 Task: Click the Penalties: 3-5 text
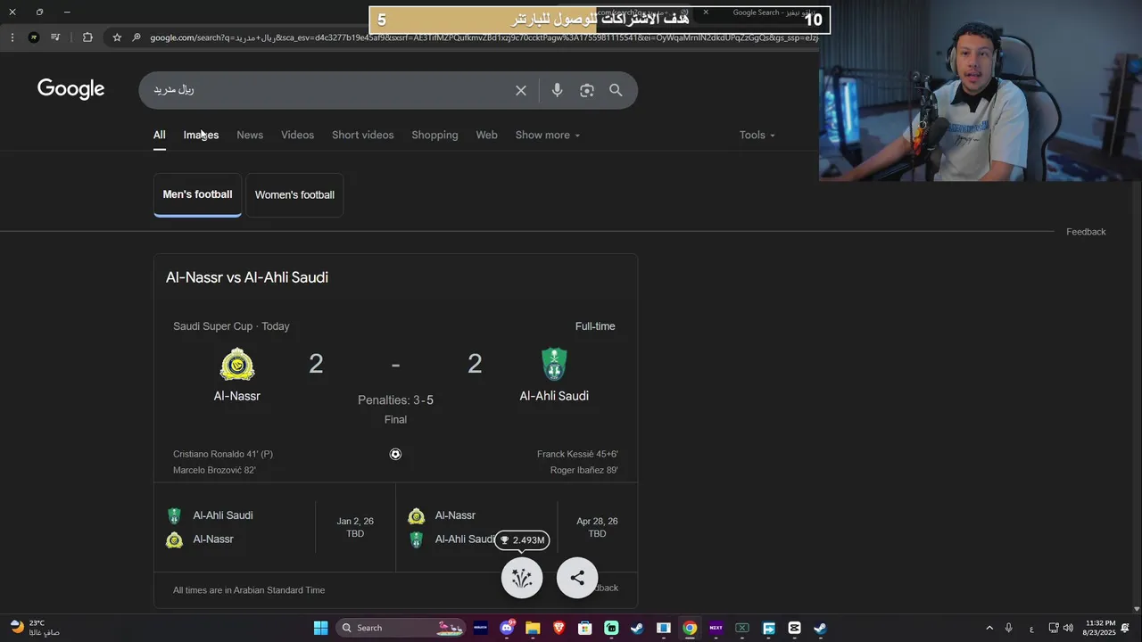click(395, 400)
